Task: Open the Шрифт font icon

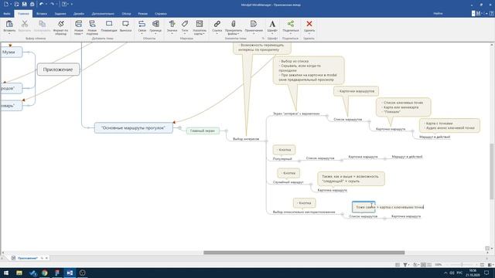Action: click(x=272, y=24)
